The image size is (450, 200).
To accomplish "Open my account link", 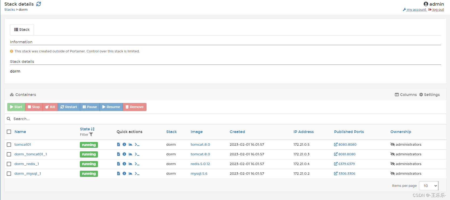I will [415, 10].
